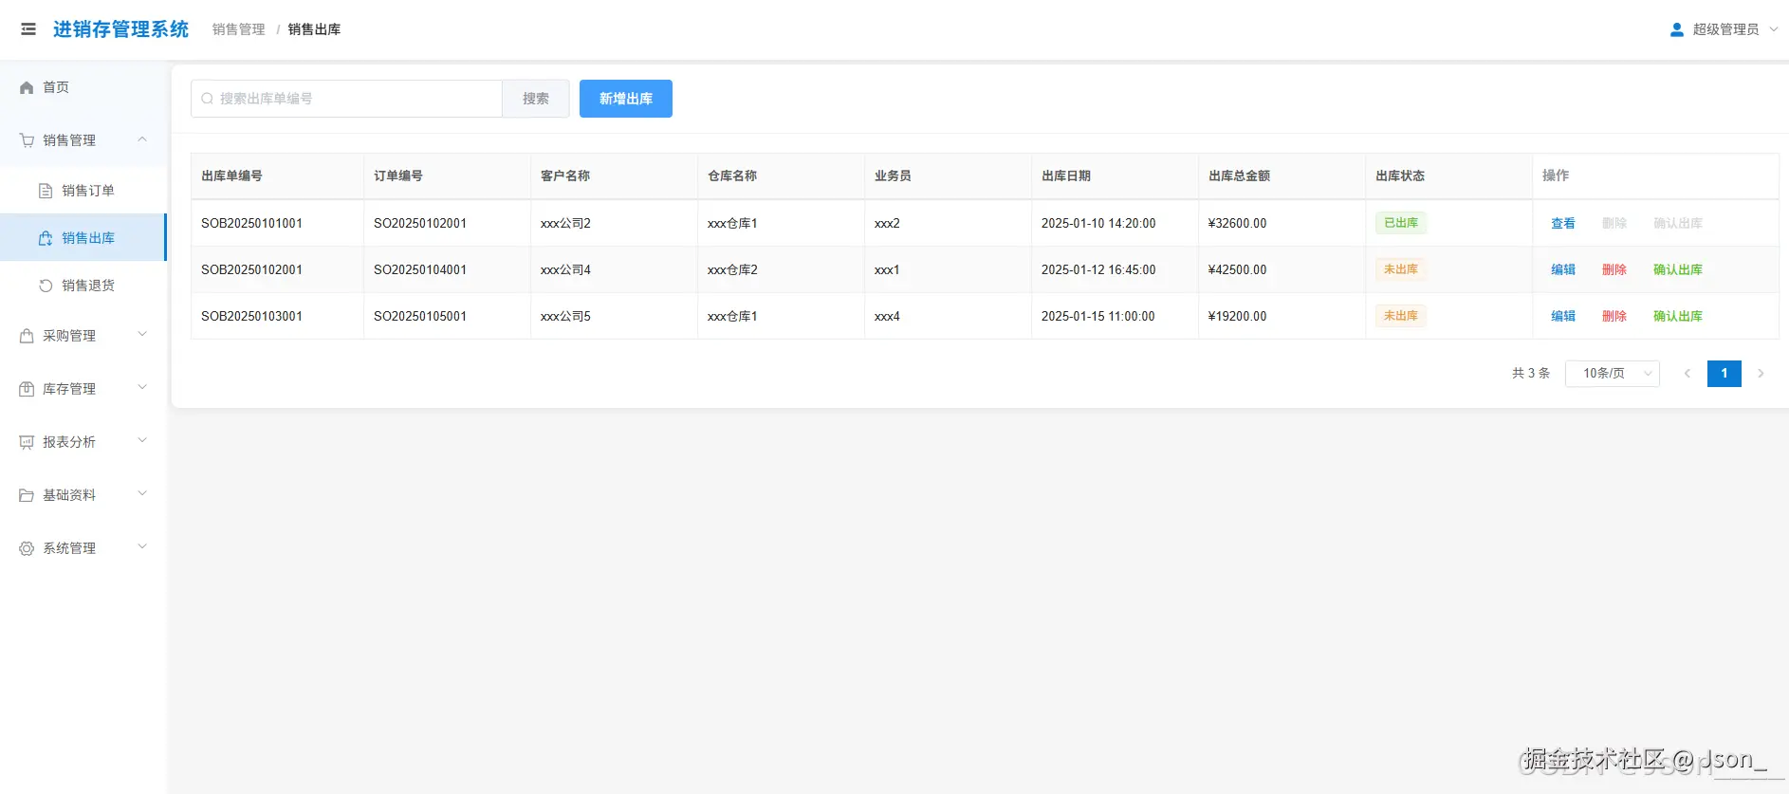
Task: Click 确认出库 for SOB20250102001
Action: pyautogui.click(x=1678, y=270)
